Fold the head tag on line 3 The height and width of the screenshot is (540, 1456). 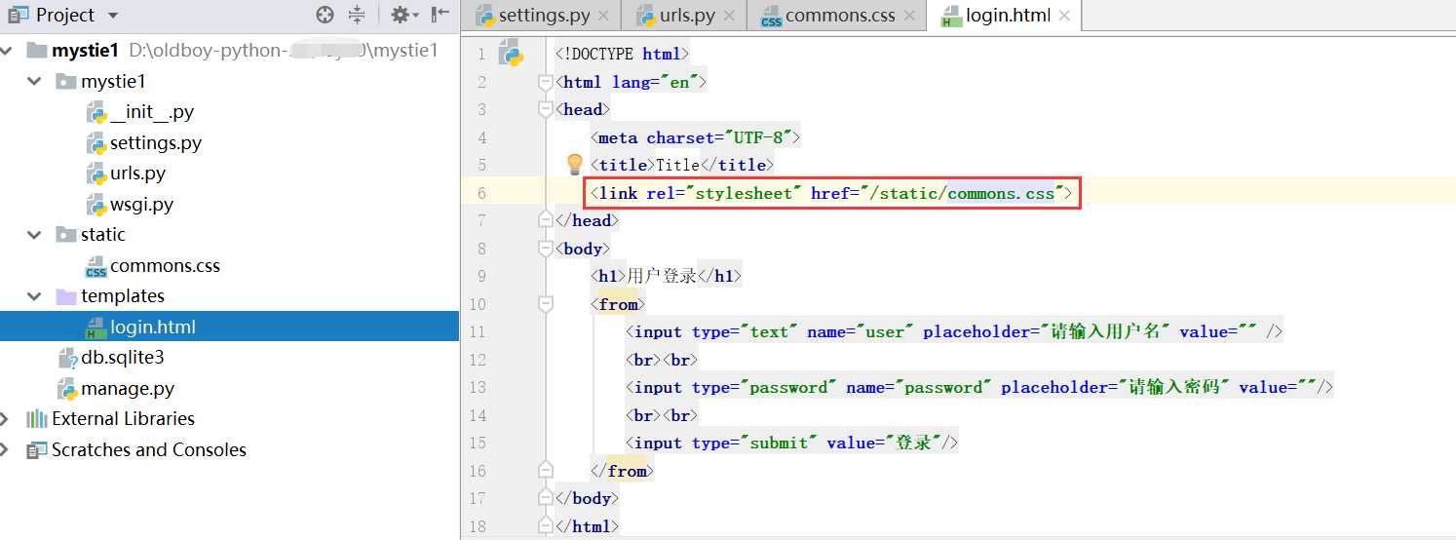pyautogui.click(x=546, y=110)
